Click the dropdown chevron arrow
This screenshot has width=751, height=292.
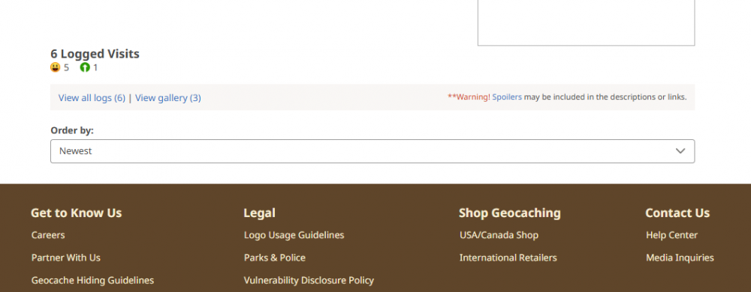point(680,151)
